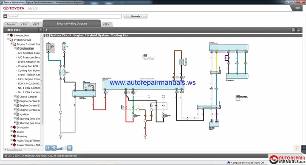The image size is (306, 165).
Task: Print the wiring diagram with printer icon
Action: coord(293,30)
